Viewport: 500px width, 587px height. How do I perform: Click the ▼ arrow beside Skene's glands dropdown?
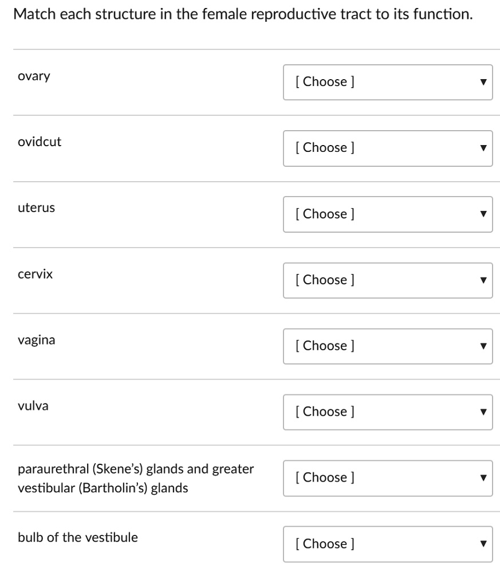(x=483, y=478)
